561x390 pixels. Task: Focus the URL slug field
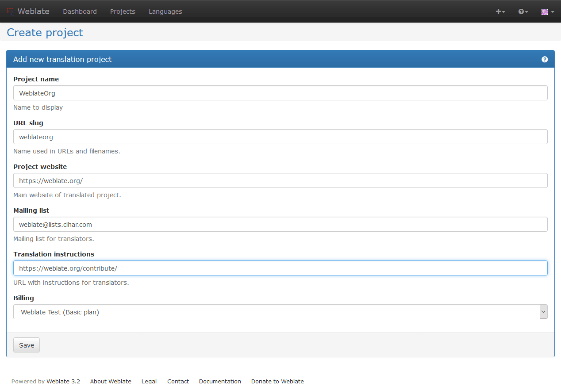(280, 137)
